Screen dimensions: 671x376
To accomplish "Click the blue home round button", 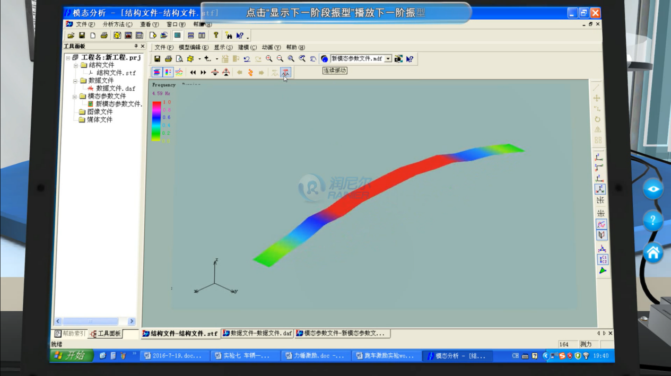I will [x=653, y=252].
